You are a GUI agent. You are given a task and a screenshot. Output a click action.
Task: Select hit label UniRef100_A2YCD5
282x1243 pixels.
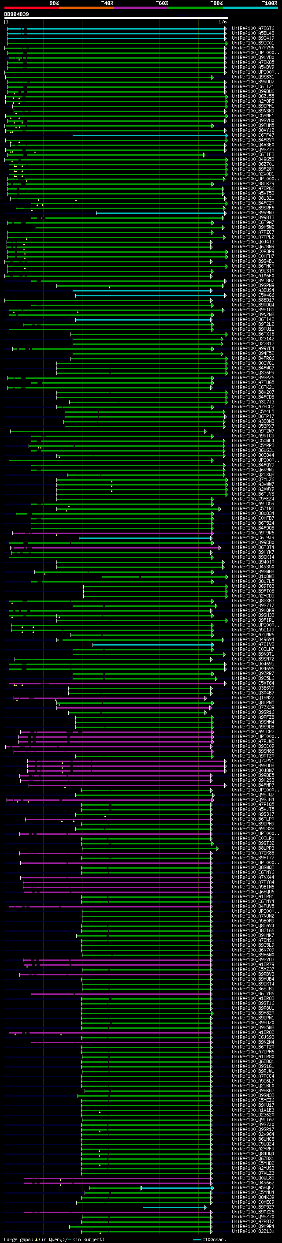tap(253, 596)
